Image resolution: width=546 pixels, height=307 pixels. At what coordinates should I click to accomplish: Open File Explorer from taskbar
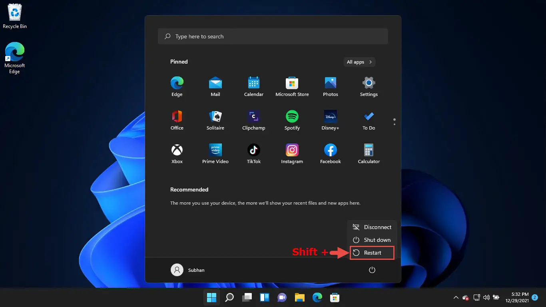pos(300,297)
